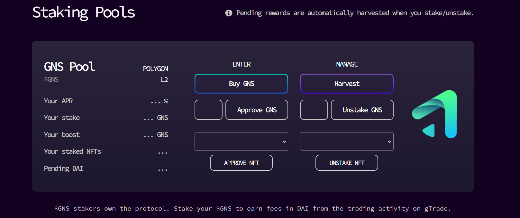Open the NFT dropdown above APPROVE NFT
The image size is (520, 218).
(241, 141)
